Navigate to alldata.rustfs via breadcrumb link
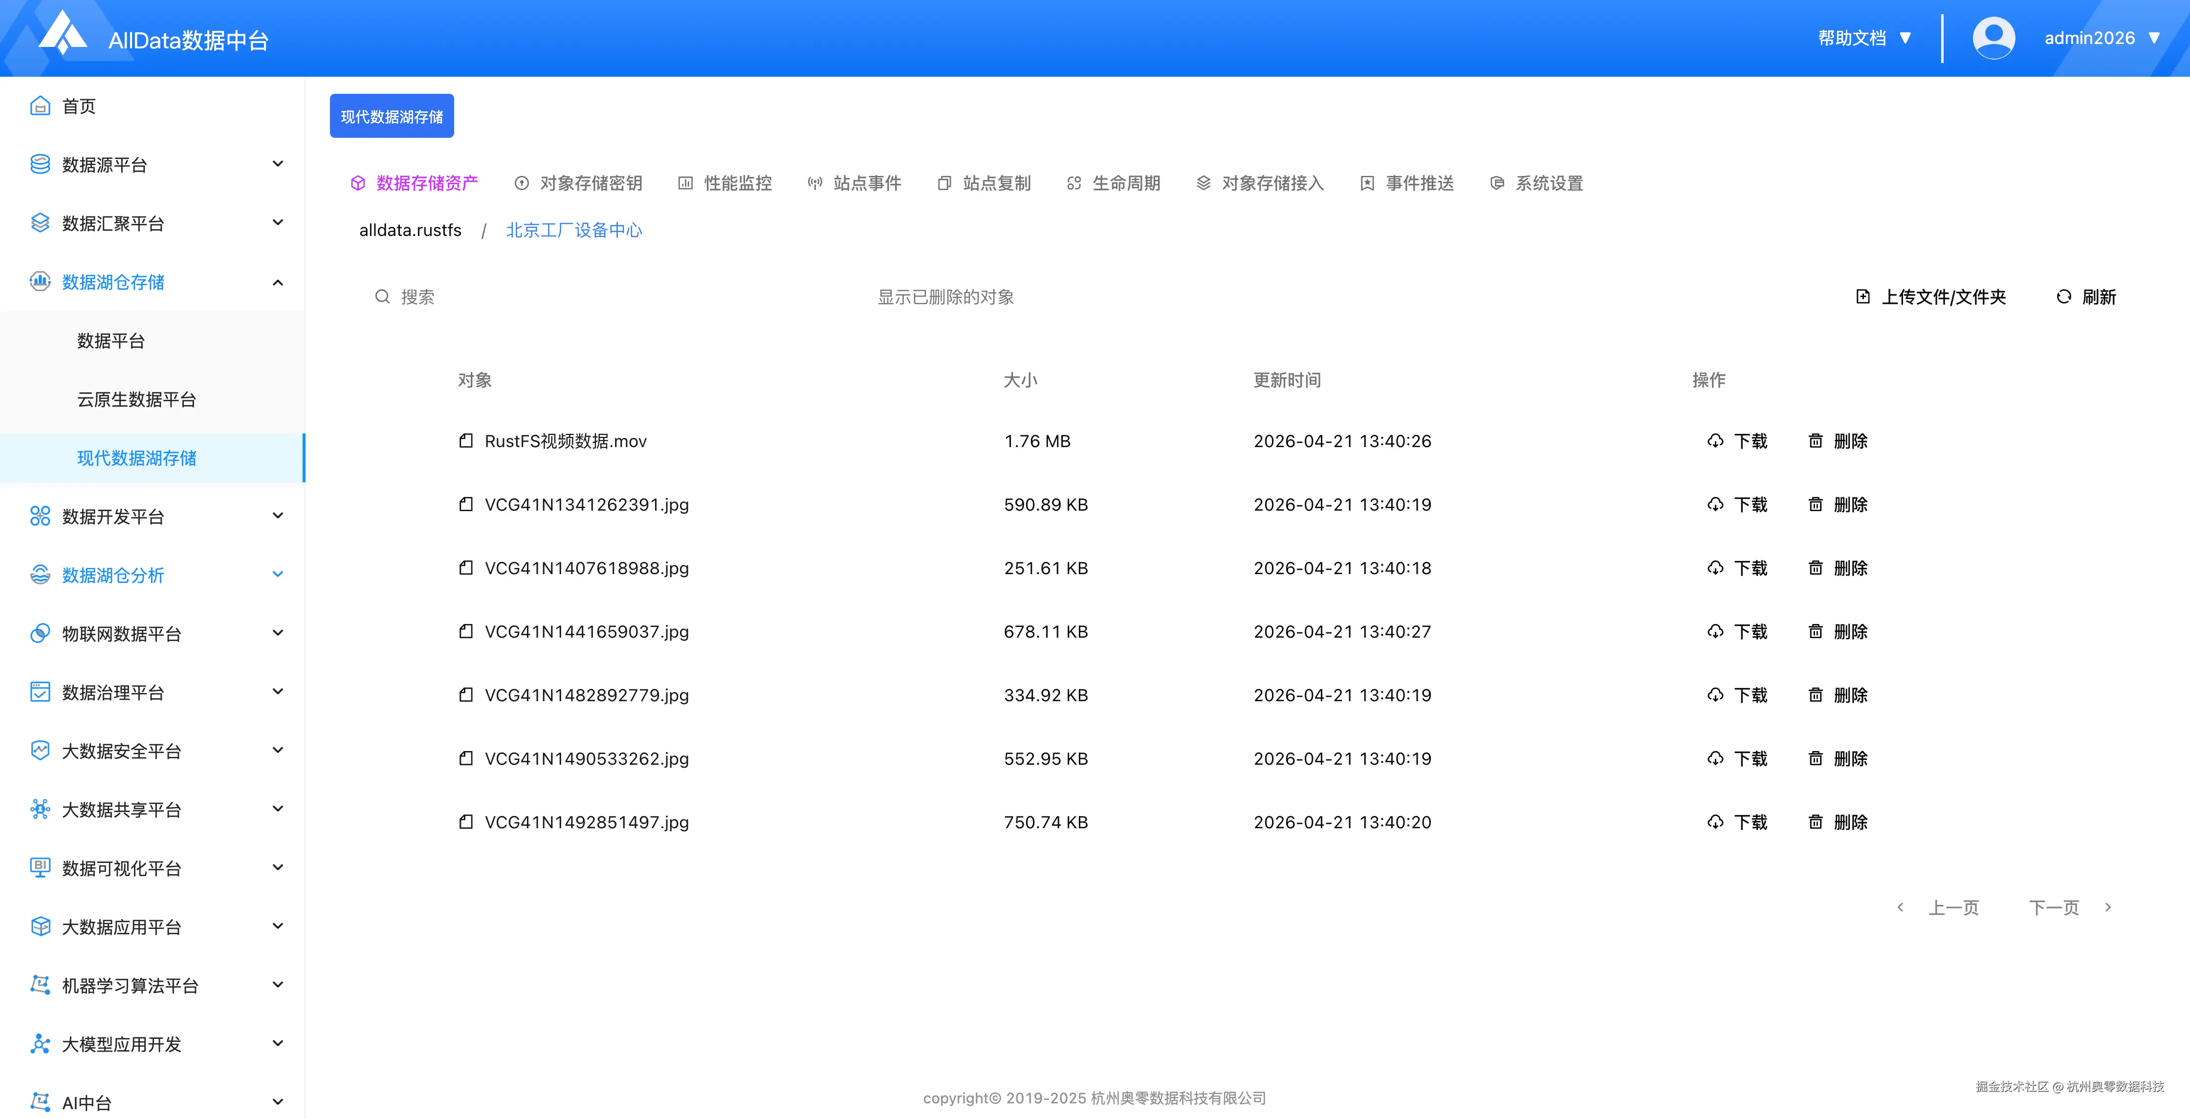This screenshot has width=2190, height=1119. coord(410,229)
